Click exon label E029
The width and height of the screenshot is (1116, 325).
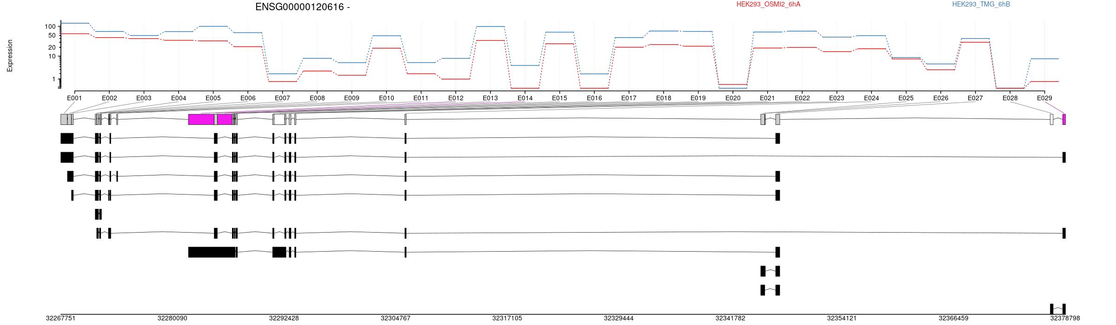tap(1044, 98)
